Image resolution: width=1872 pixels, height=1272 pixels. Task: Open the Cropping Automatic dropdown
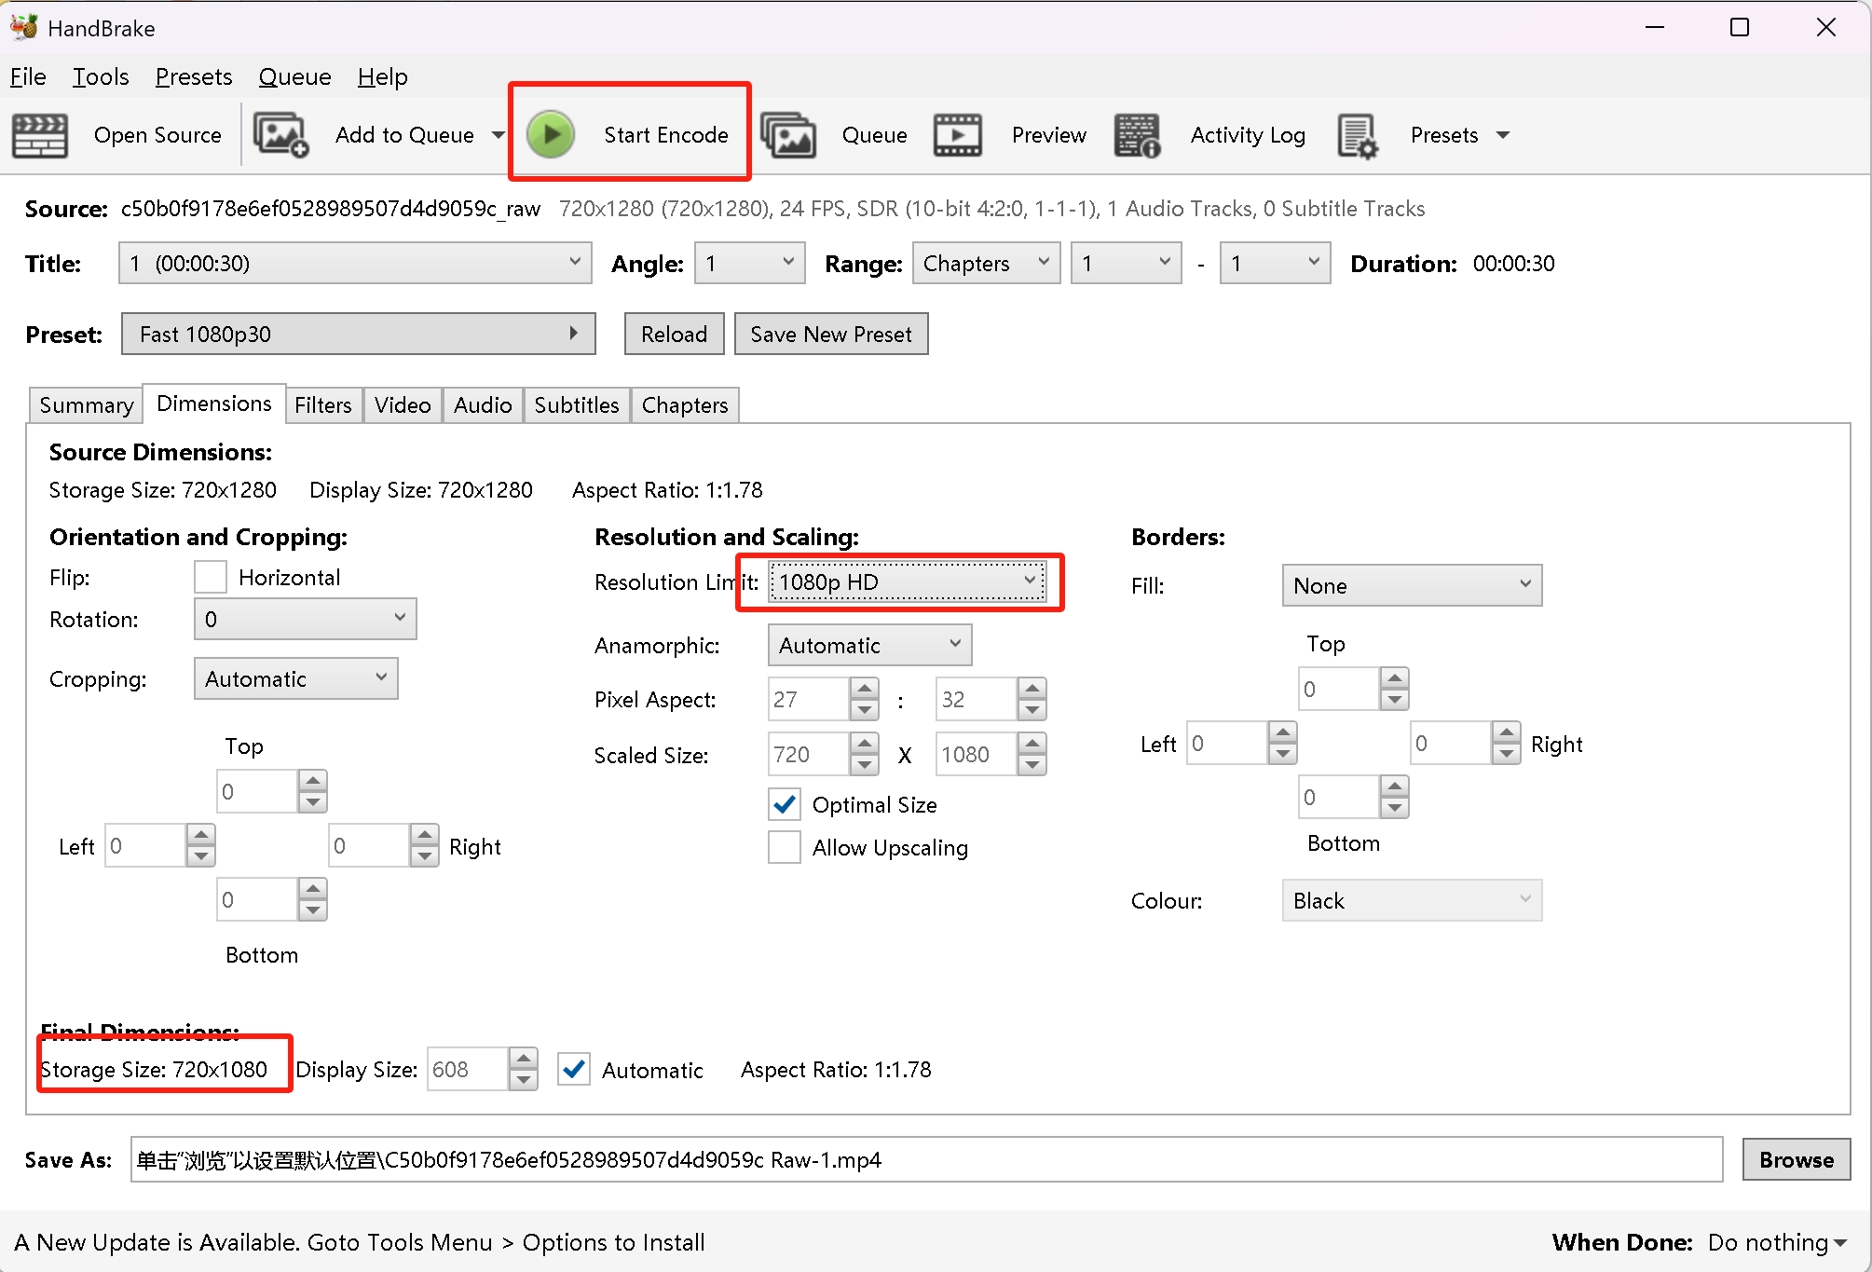point(295,679)
